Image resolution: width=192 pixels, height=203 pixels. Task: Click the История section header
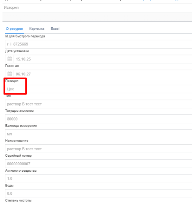click(11, 8)
